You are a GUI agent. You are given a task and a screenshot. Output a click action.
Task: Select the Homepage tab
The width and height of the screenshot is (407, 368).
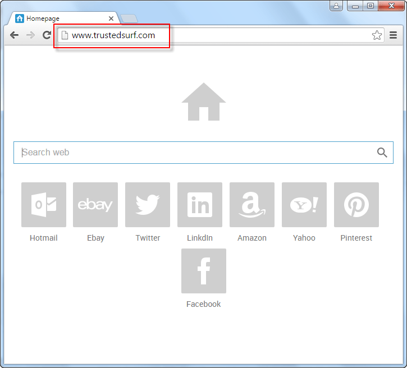[x=63, y=19]
